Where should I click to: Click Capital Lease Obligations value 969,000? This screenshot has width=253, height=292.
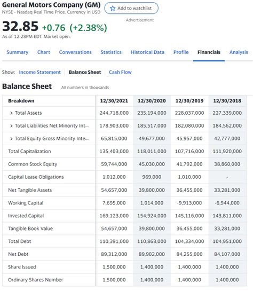(152, 177)
